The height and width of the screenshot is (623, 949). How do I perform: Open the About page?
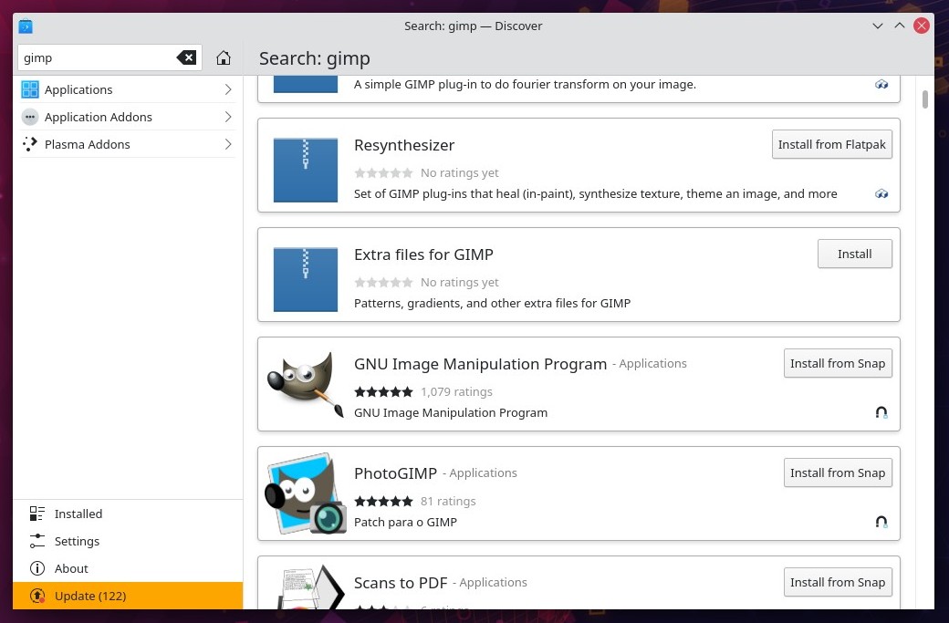pos(71,568)
